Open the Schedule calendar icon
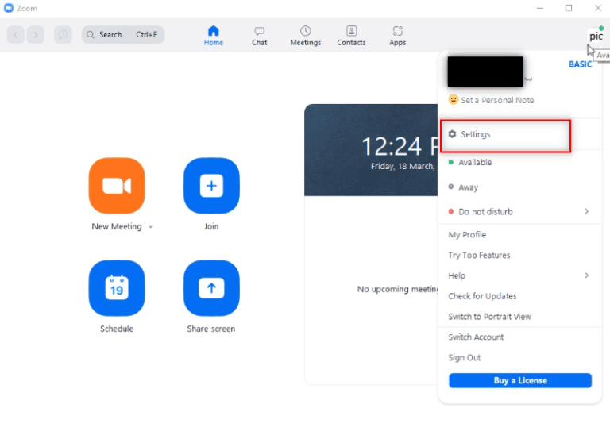The height and width of the screenshot is (439, 610). coord(117,288)
